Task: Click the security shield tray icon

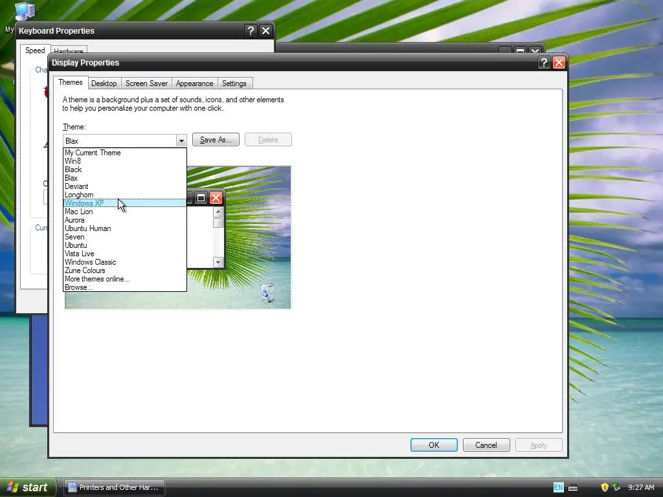Action: click(x=605, y=487)
